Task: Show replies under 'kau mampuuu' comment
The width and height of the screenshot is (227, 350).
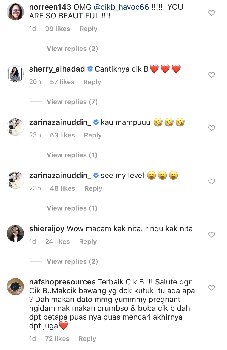Action: point(72,155)
